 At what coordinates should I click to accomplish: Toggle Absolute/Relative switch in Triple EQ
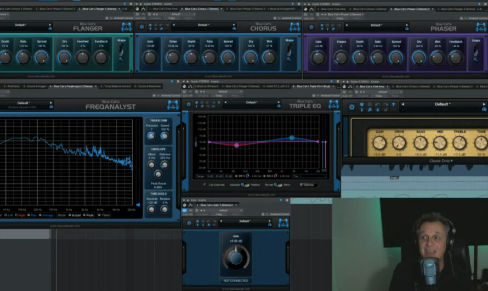coord(246,184)
